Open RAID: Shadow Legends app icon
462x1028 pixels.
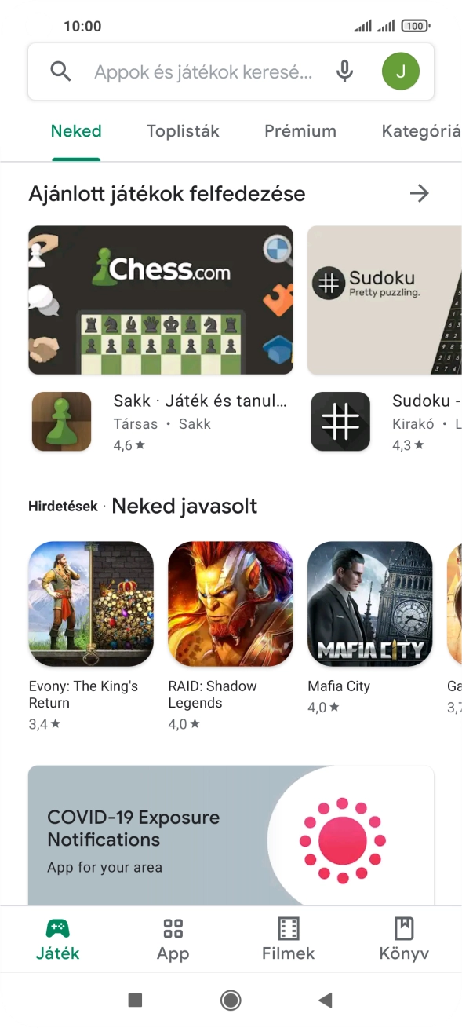231,604
